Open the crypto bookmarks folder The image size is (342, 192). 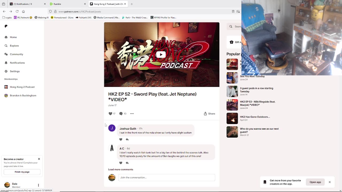pos(7,18)
